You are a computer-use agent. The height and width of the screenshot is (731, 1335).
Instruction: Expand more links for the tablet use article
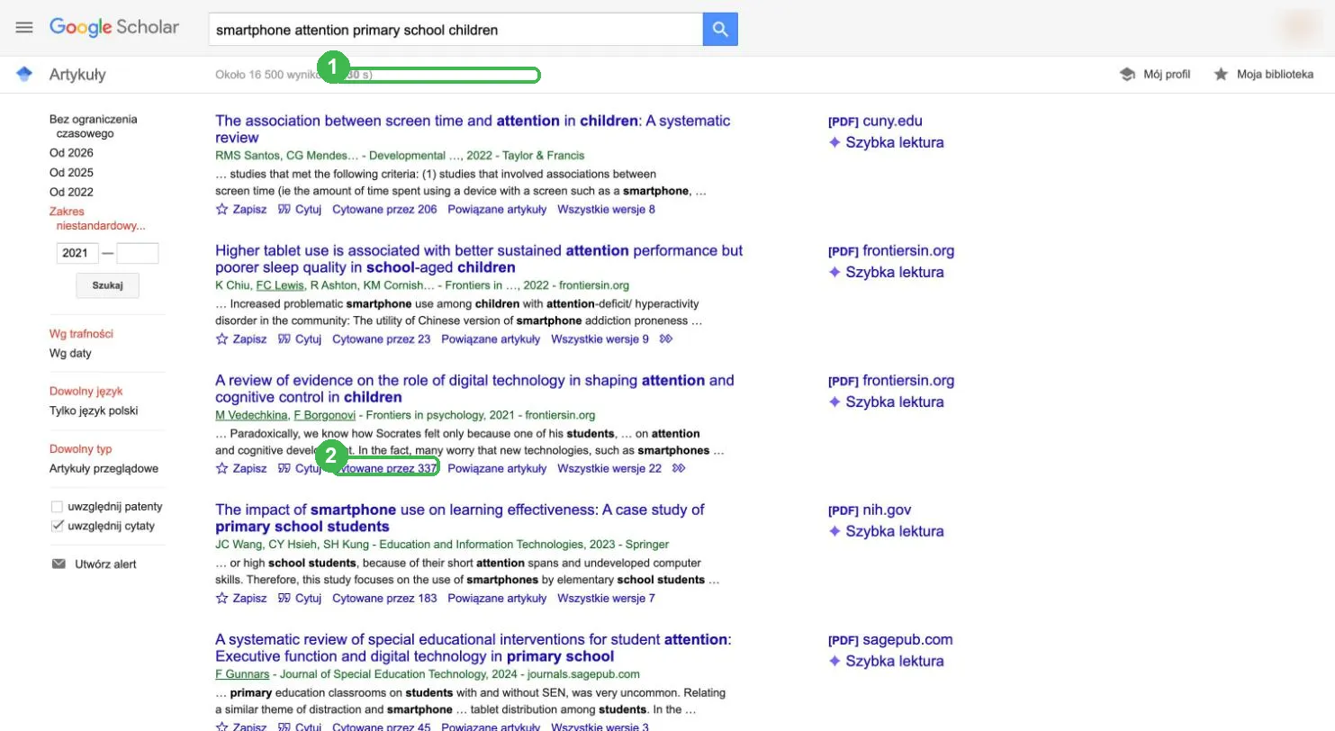click(x=666, y=339)
